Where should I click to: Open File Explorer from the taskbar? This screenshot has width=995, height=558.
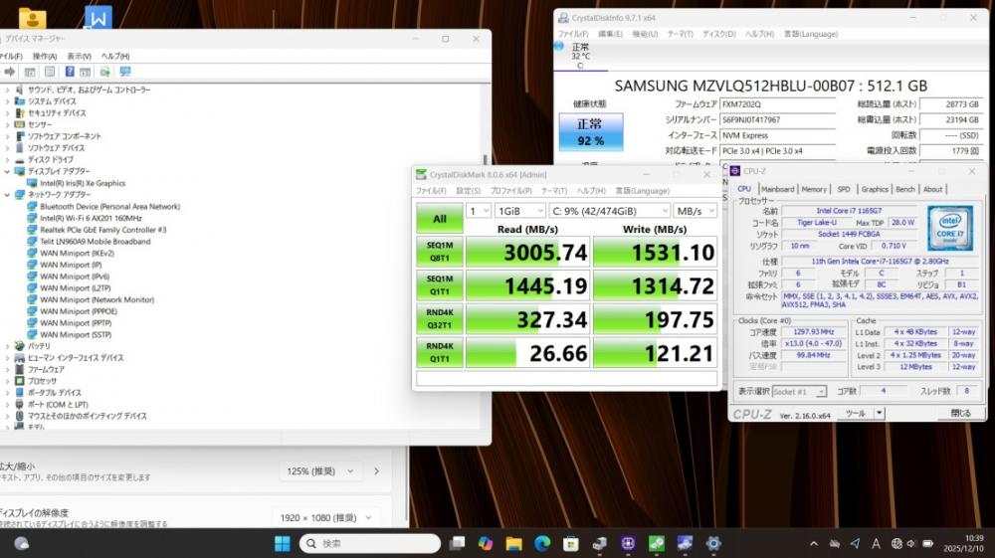tap(513, 543)
